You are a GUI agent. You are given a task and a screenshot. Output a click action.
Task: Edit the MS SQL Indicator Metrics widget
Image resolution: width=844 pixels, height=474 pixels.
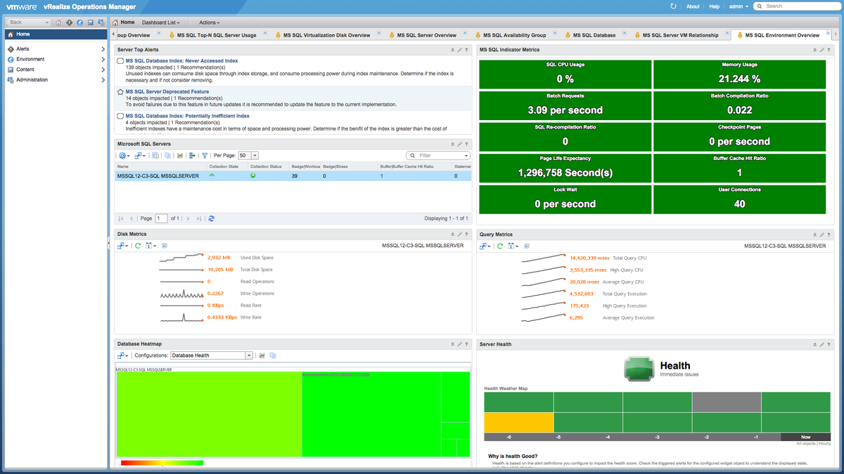click(x=821, y=50)
